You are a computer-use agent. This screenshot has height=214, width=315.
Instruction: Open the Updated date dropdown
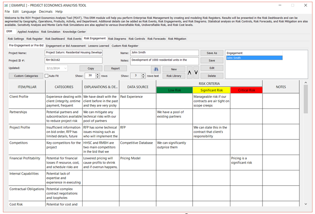(x=65, y=68)
